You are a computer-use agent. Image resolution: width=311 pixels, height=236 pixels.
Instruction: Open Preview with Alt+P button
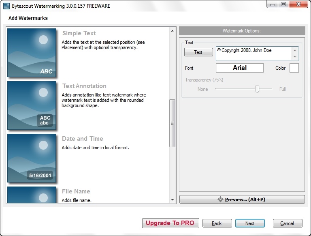pyautogui.click(x=242, y=200)
